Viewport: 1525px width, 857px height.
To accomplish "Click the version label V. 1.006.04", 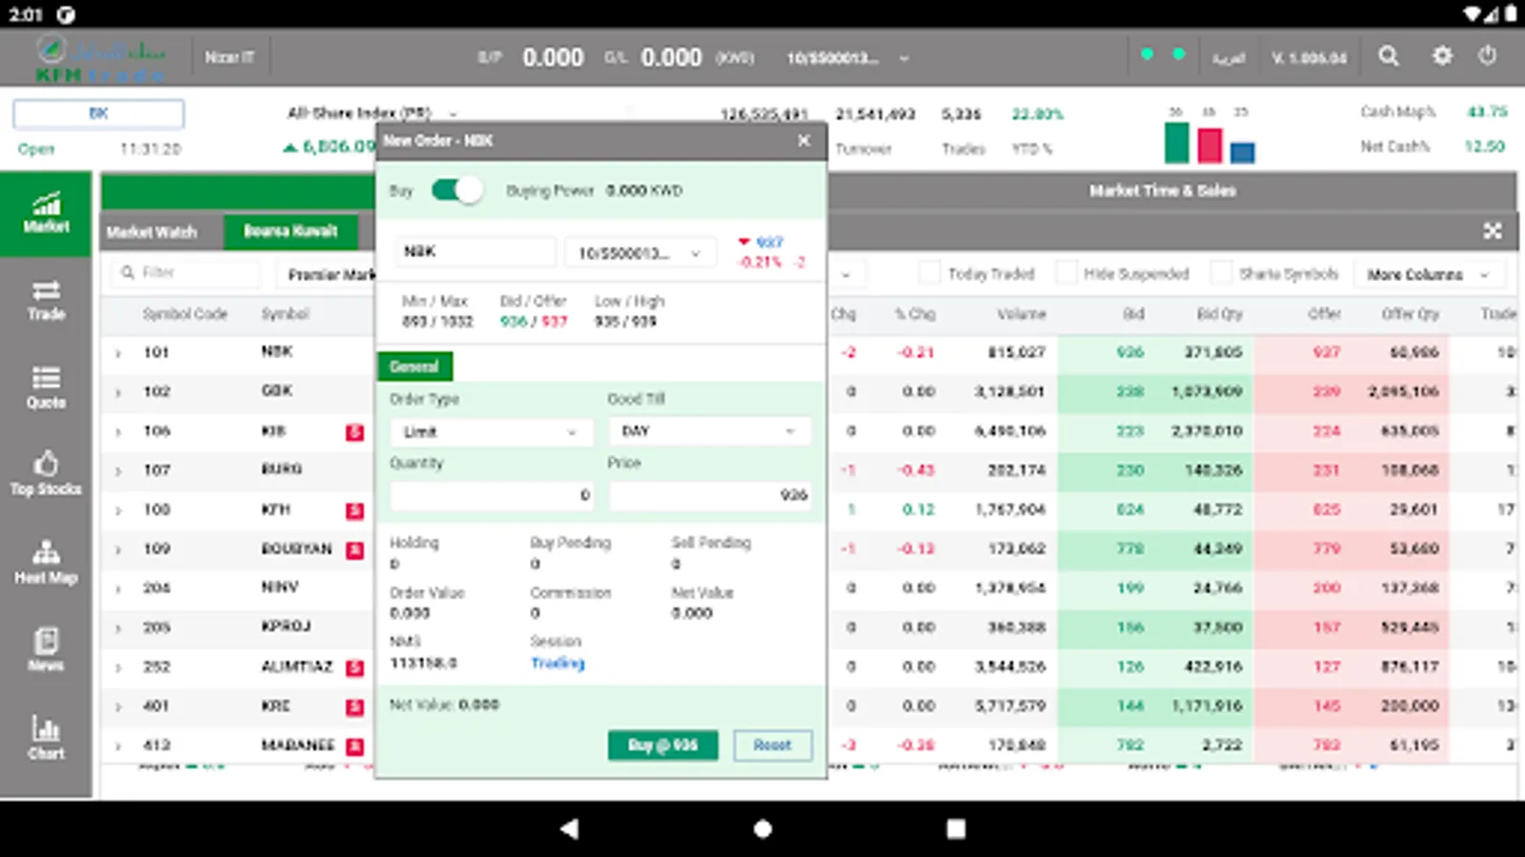I will click(1310, 58).
